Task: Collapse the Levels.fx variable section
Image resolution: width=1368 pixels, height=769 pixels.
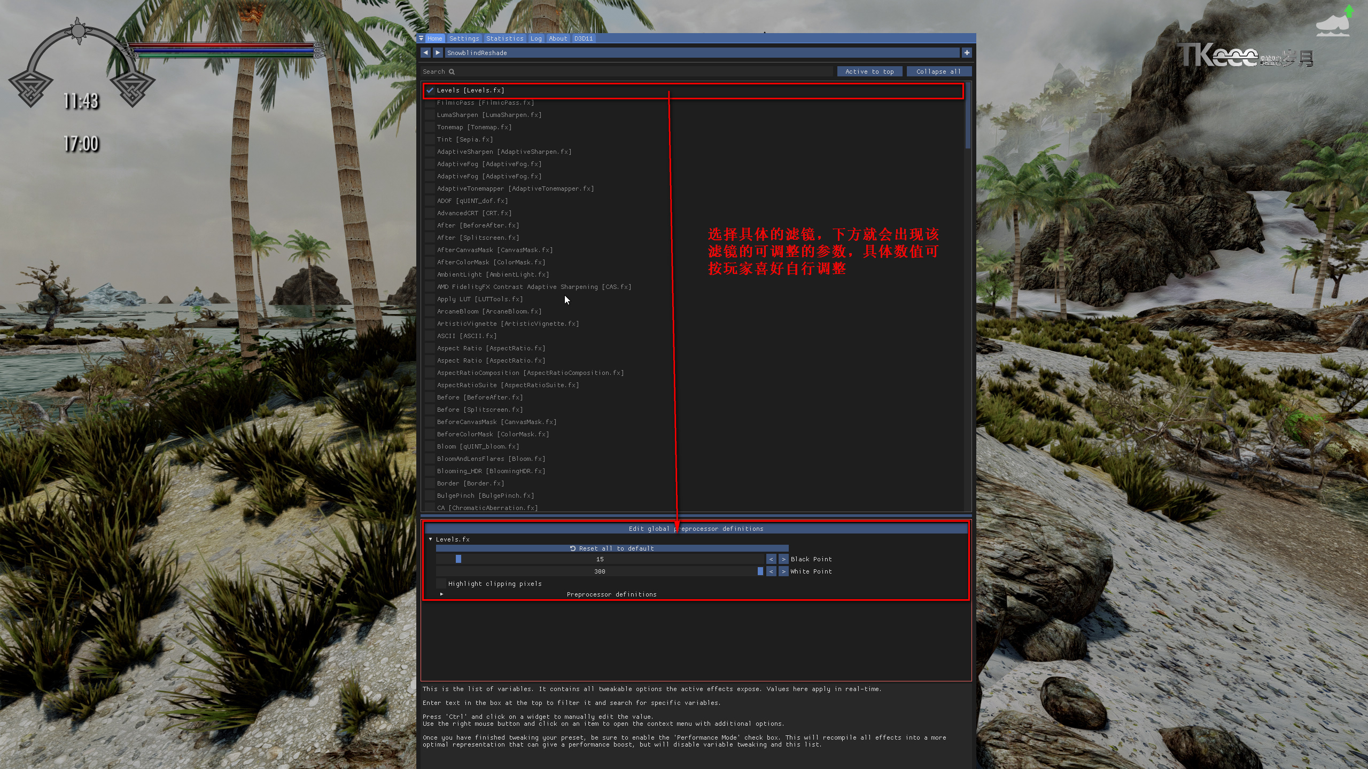Action: tap(431, 539)
